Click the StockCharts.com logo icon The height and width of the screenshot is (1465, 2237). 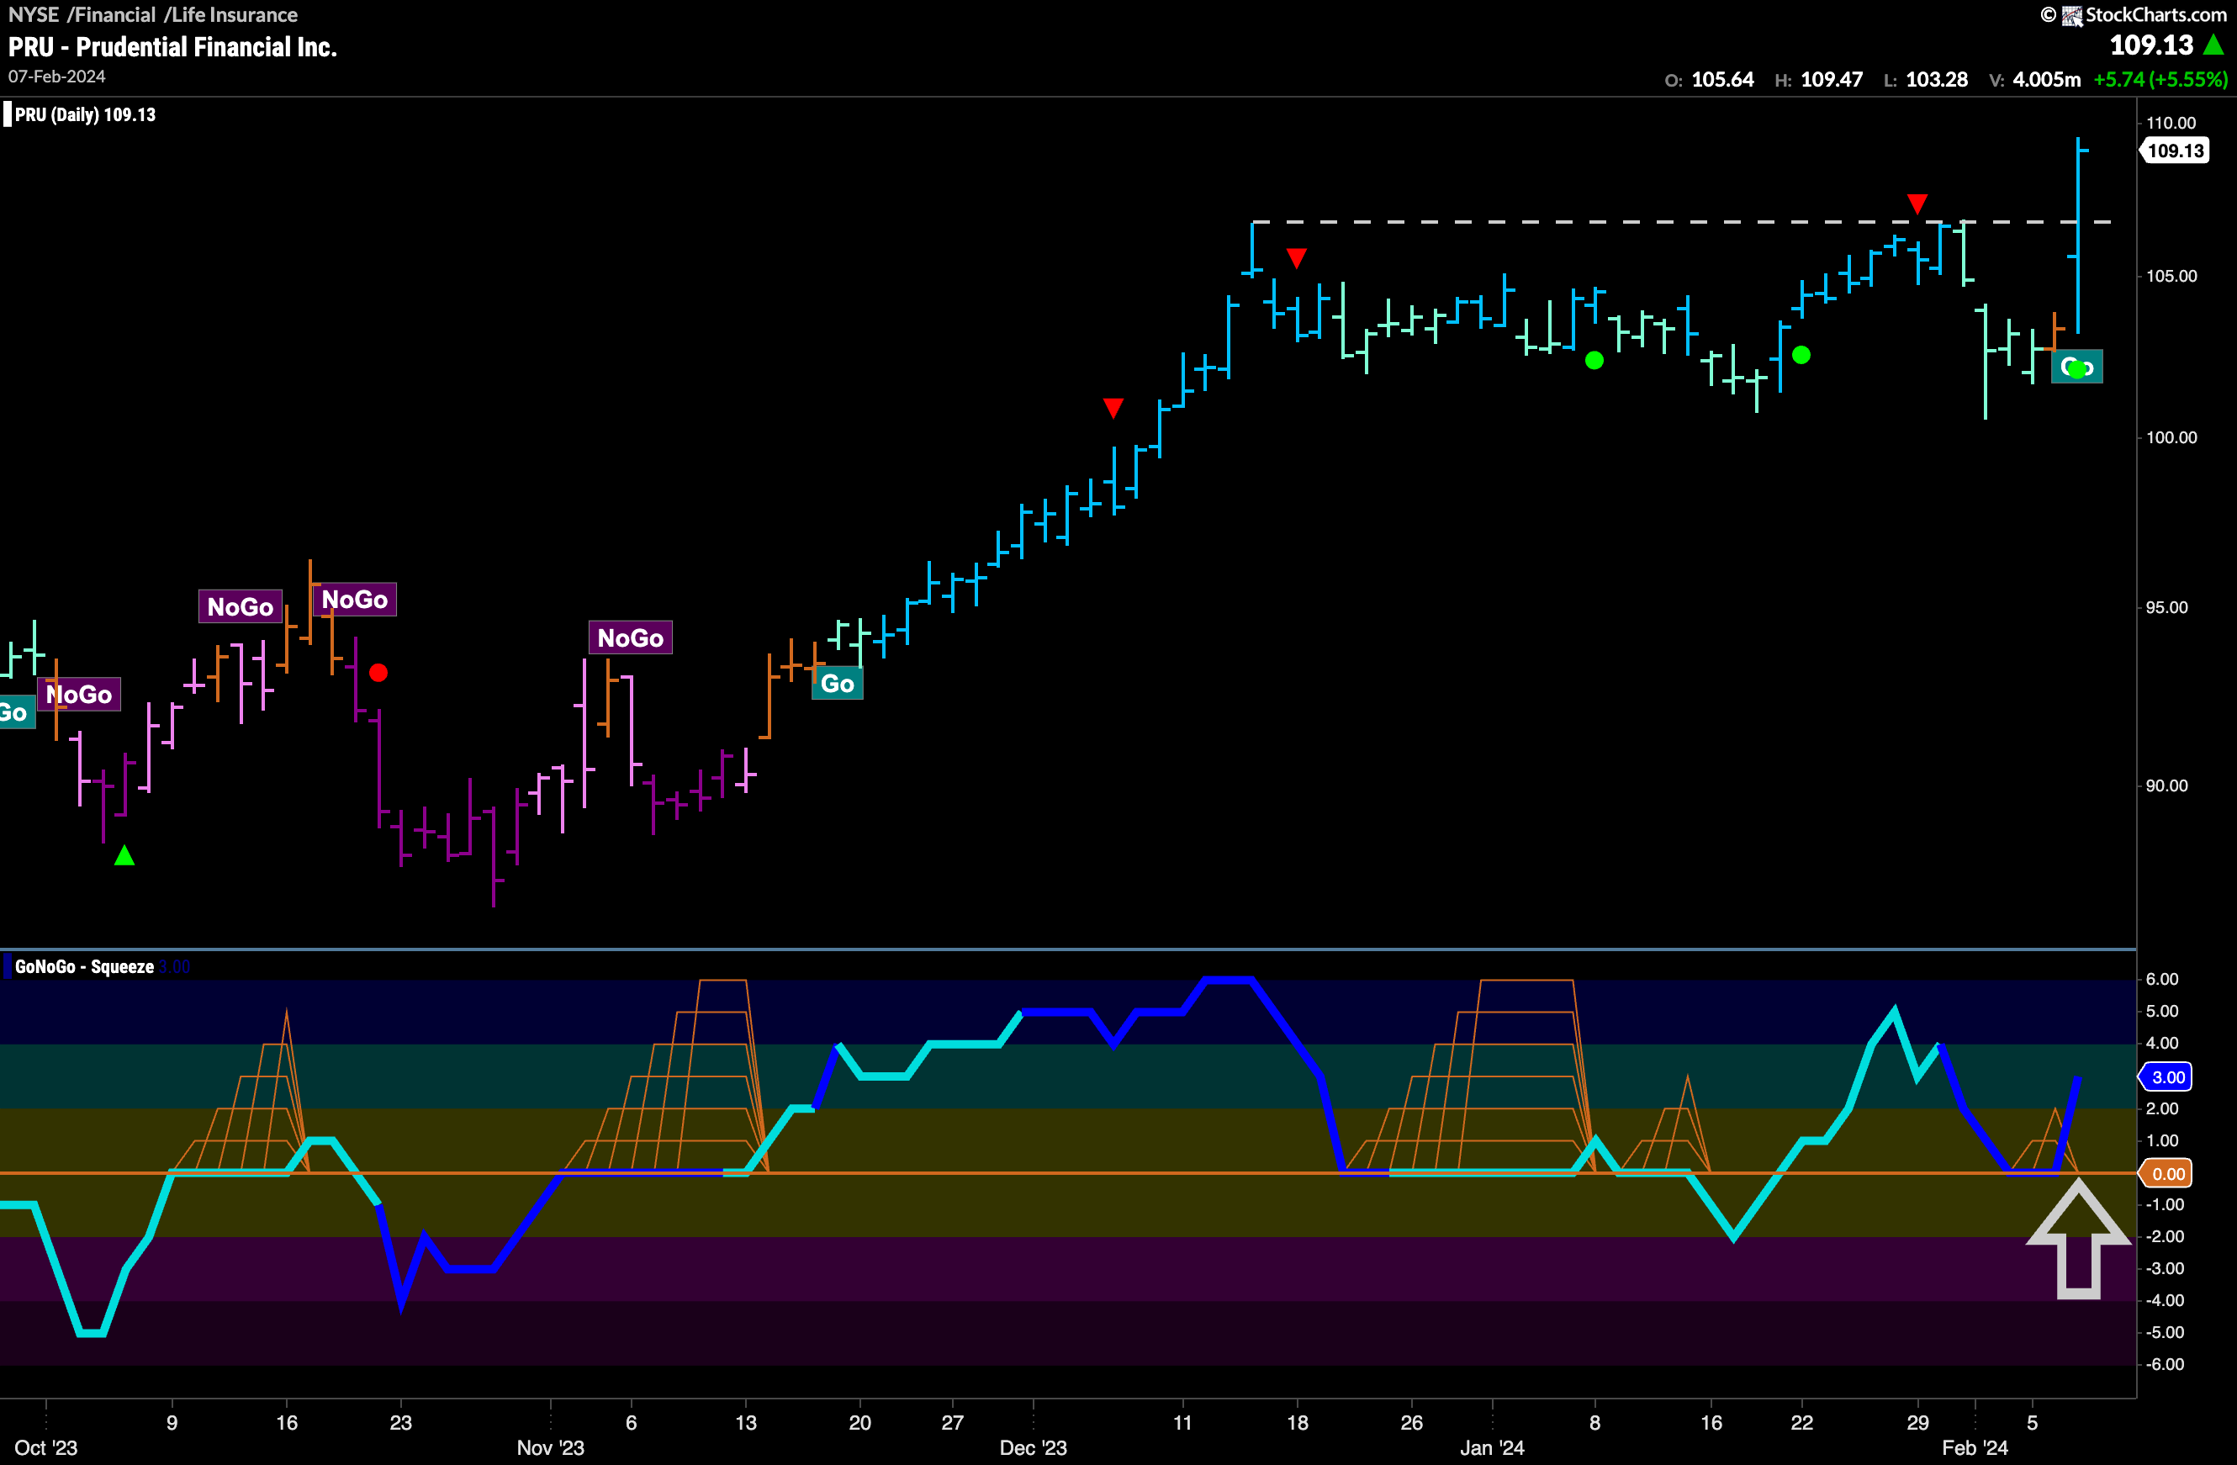2071,16
